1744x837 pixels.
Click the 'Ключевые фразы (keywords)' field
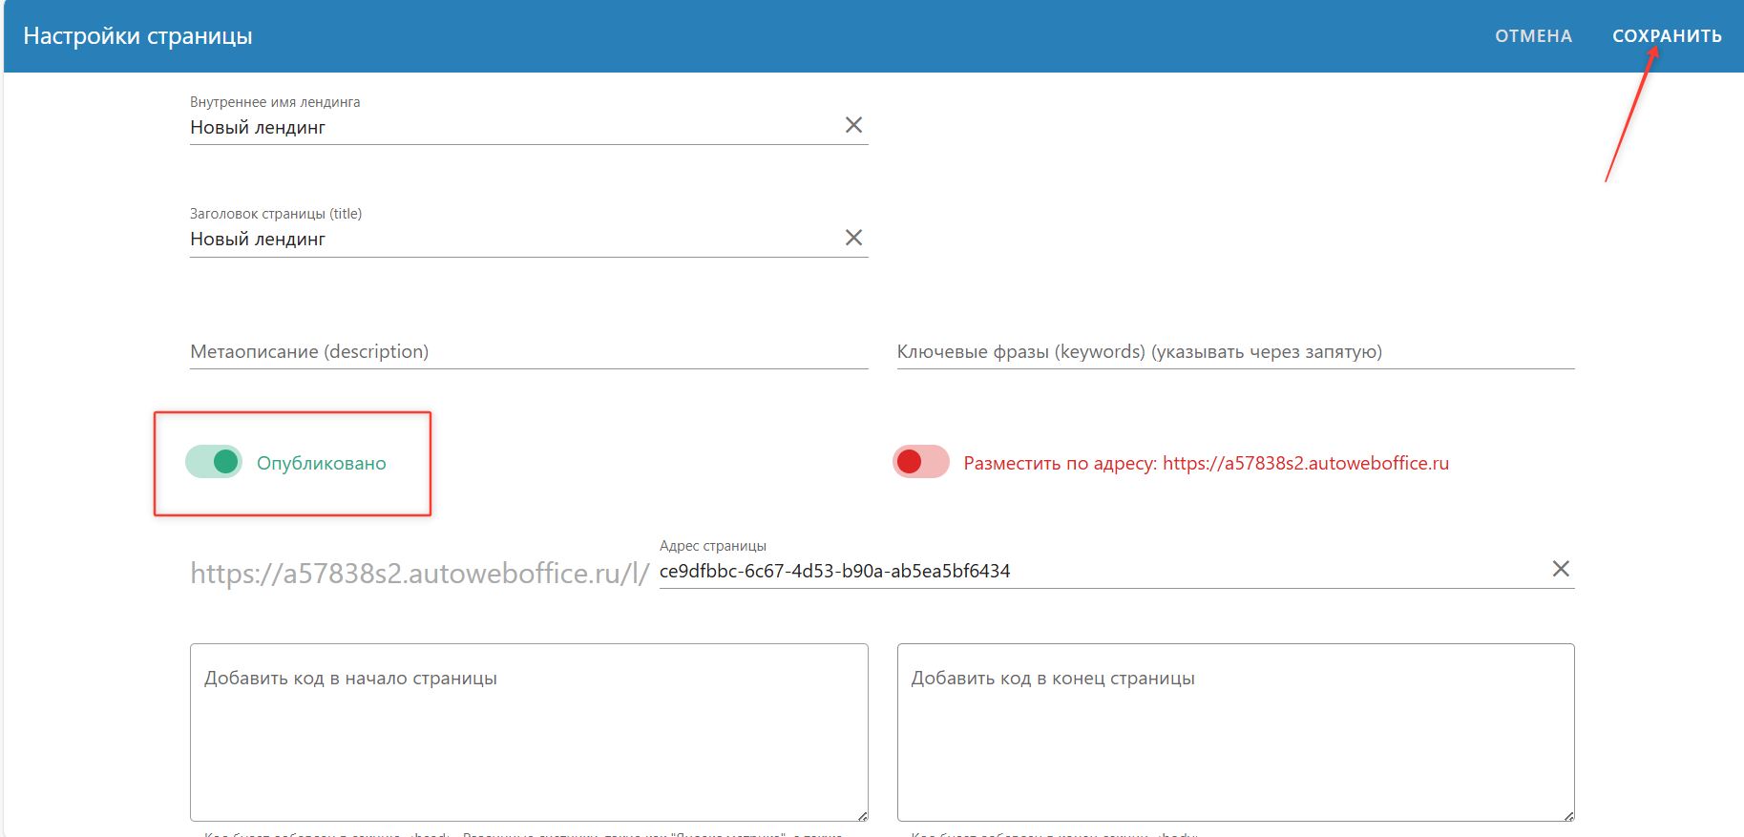(x=1234, y=352)
